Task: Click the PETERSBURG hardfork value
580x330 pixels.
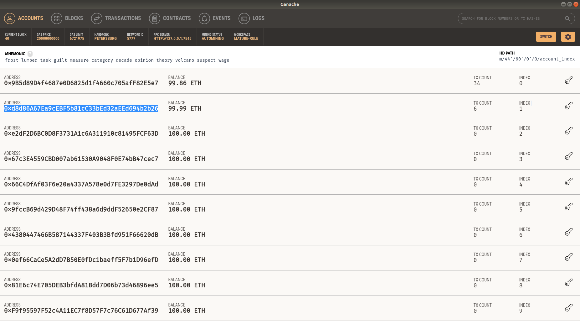Action: point(105,39)
